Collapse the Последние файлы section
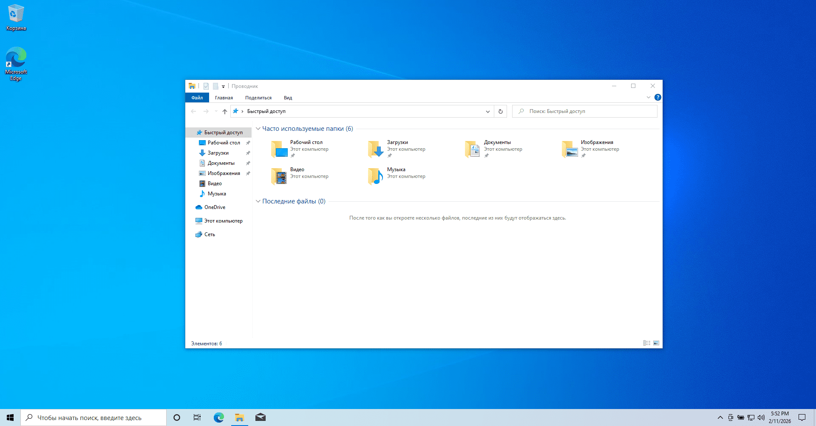The image size is (816, 426). point(258,201)
